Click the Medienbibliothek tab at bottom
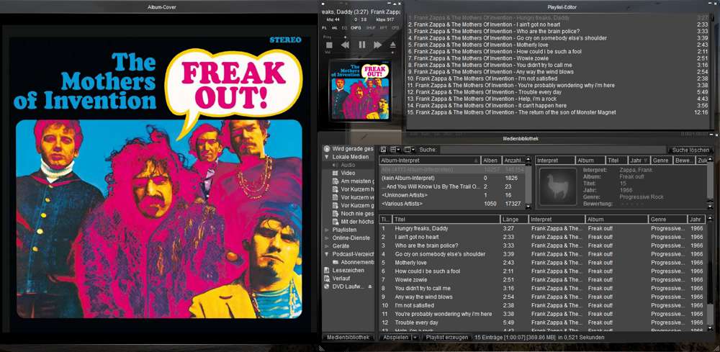 [x=348, y=337]
